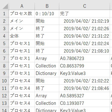Viewport: 112px width, 112px height.
Task: Select column A header
Action: 22,6
